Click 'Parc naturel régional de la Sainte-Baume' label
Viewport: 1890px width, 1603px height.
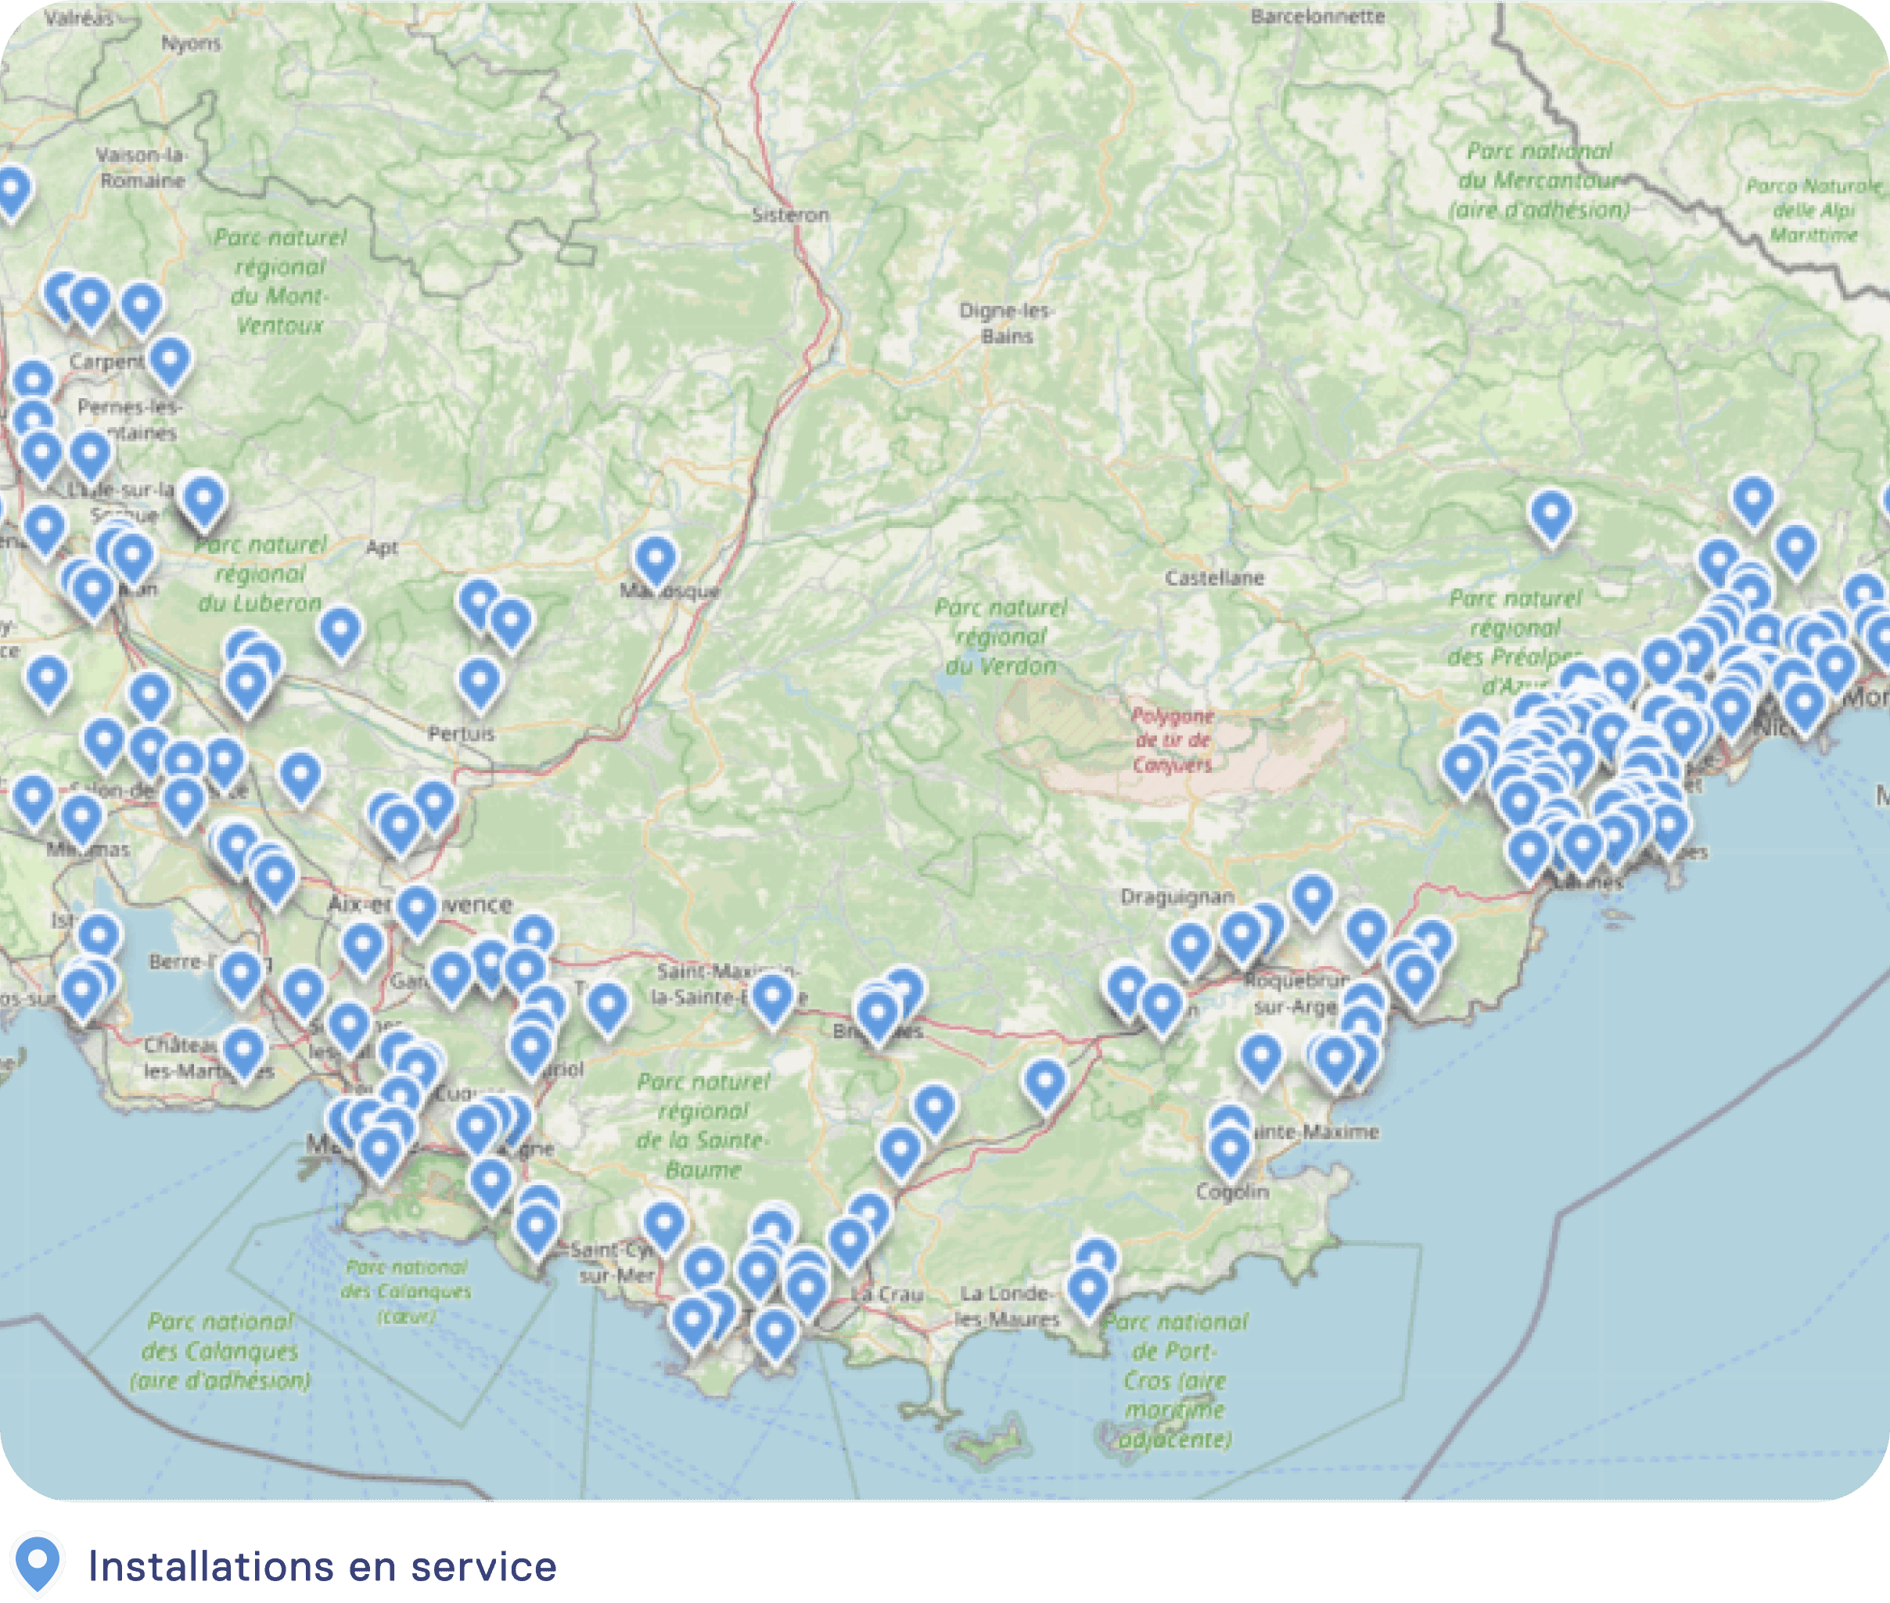pos(702,1125)
